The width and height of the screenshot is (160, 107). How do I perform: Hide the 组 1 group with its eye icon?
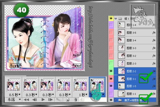[111, 19]
